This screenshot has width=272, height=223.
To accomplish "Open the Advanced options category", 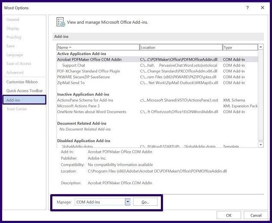I will (15, 72).
